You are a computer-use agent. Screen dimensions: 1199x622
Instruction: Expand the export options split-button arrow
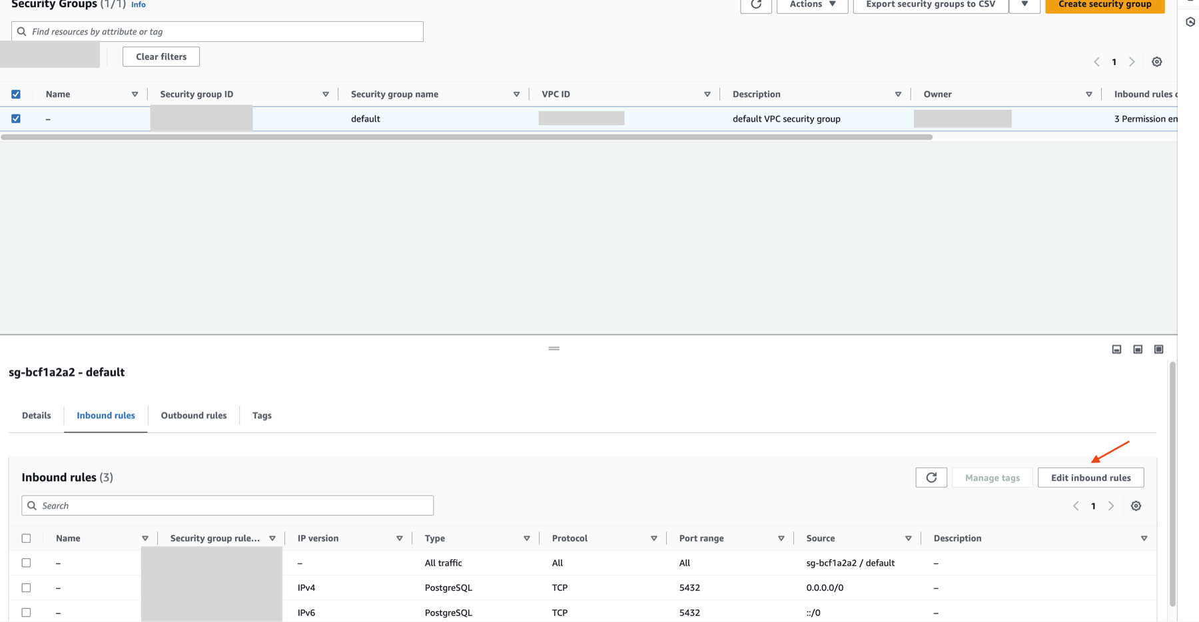pos(1024,4)
